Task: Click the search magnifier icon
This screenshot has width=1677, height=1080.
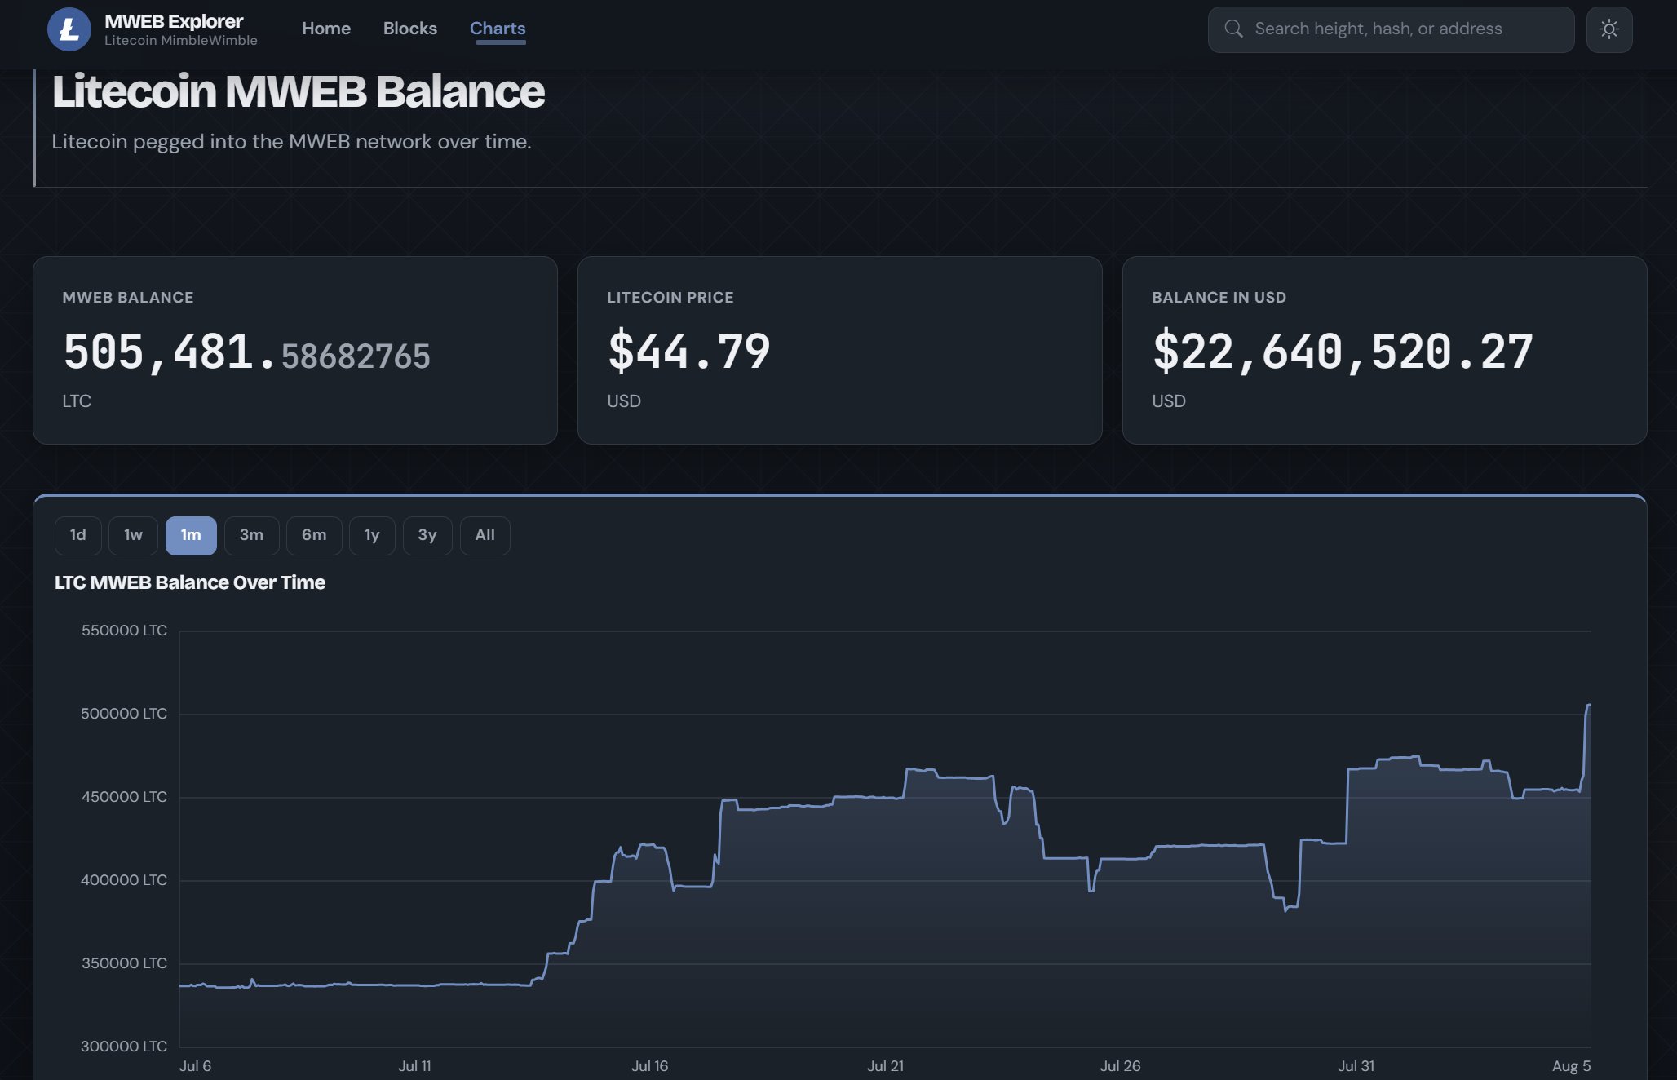Action: coord(1233,29)
